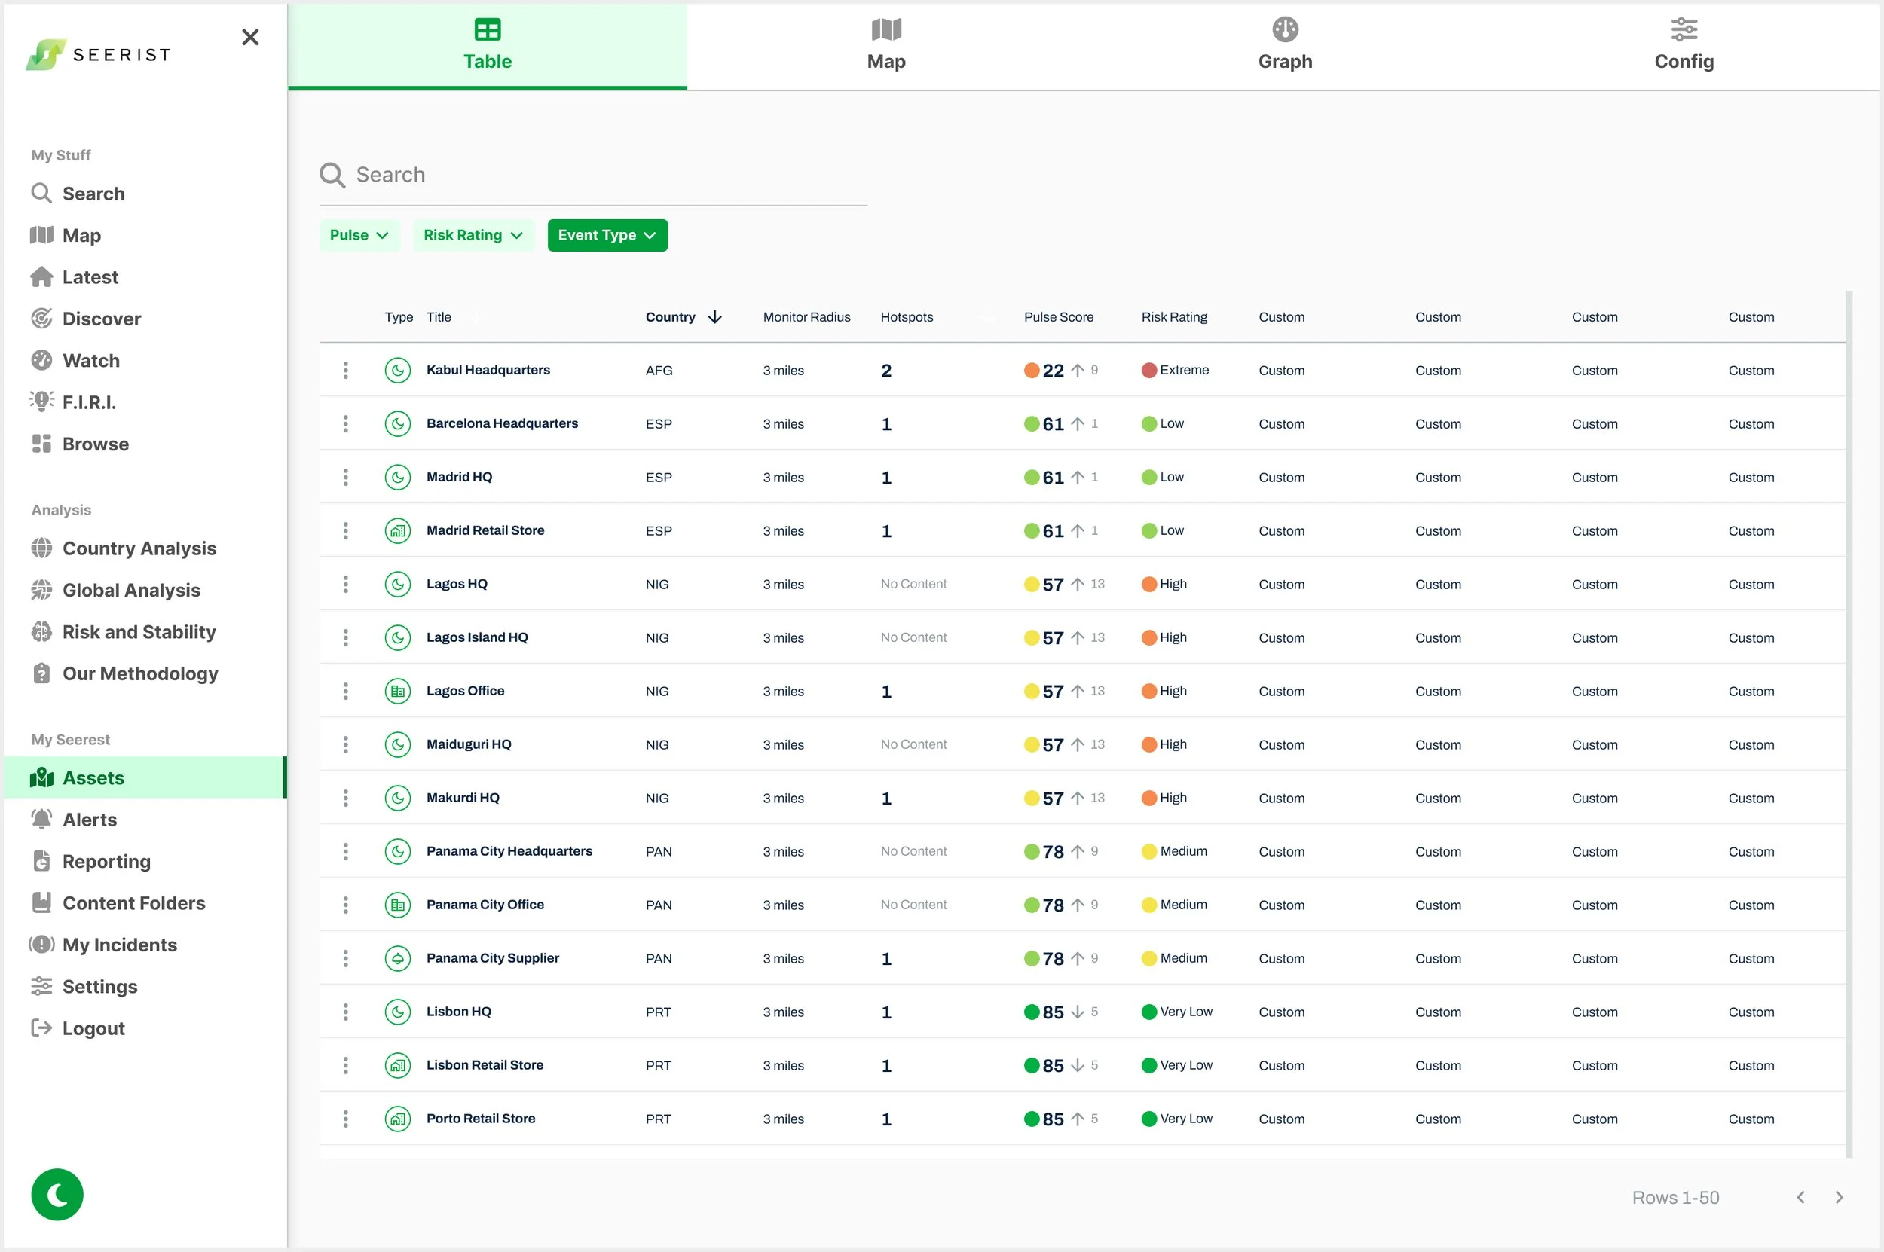
Task: Click the Extreme risk rating red dot
Action: 1148,370
